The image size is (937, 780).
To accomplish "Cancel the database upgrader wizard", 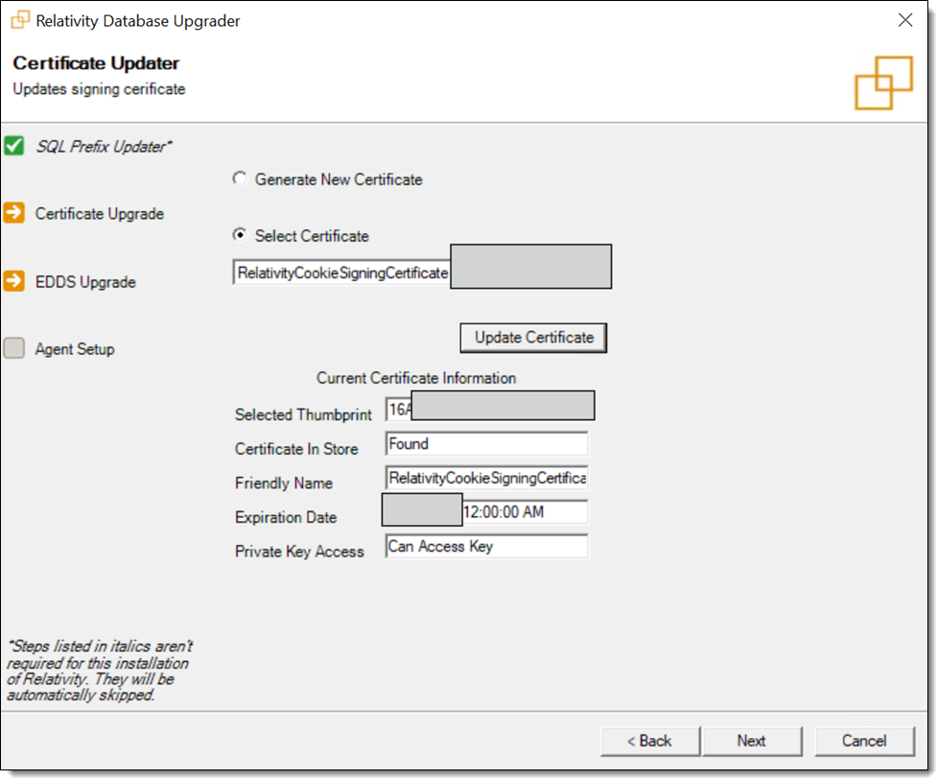I will pyautogui.click(x=865, y=742).
